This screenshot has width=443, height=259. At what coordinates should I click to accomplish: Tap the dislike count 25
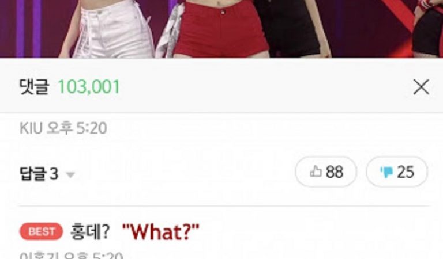406,172
